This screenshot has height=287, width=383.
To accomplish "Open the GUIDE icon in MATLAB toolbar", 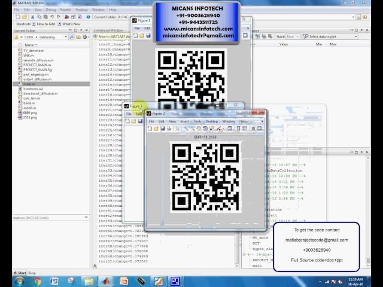I will click(x=73, y=17).
